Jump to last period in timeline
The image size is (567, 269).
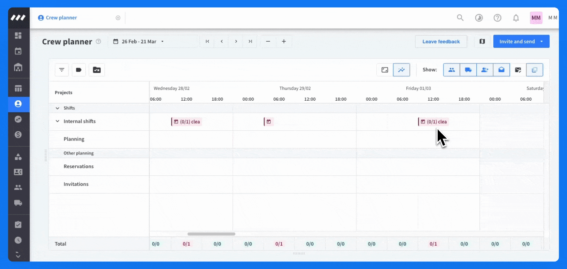pyautogui.click(x=250, y=41)
